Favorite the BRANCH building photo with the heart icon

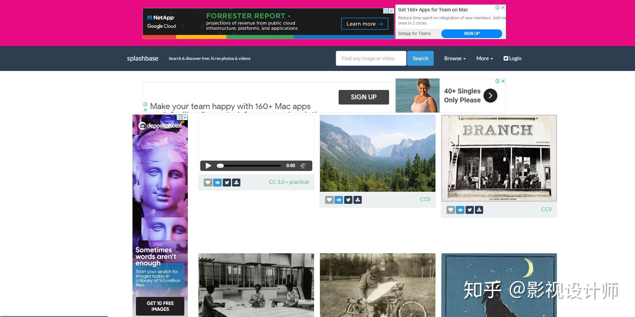coord(451,210)
